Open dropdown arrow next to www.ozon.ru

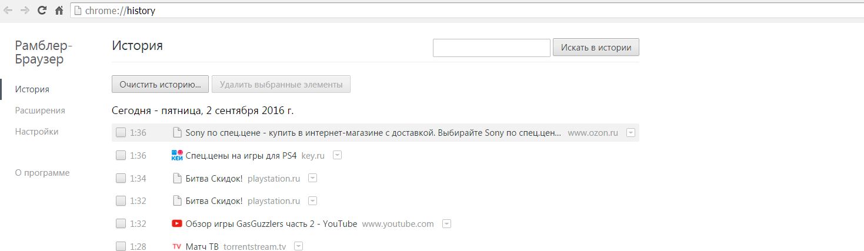pos(631,133)
